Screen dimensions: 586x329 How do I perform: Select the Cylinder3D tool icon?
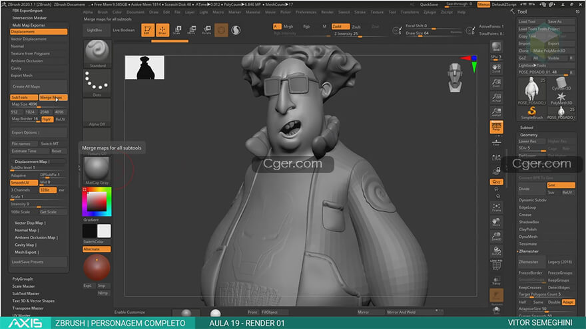[x=561, y=84]
